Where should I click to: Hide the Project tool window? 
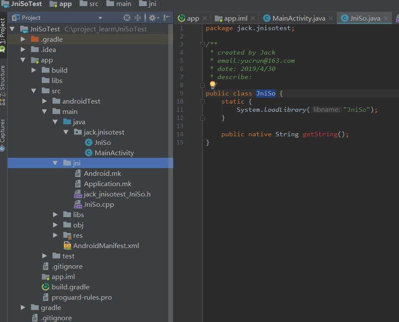(x=167, y=18)
